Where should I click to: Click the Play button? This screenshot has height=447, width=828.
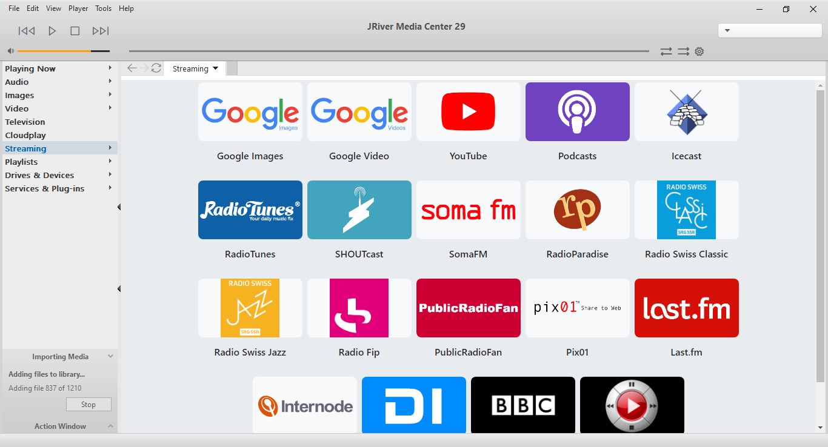click(x=52, y=31)
